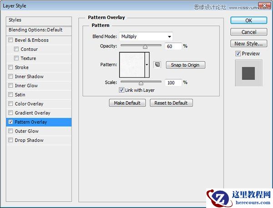Image resolution: width=273 pixels, height=208 pixels.
Task: Open the pattern picker arrow
Action: [x=147, y=65]
